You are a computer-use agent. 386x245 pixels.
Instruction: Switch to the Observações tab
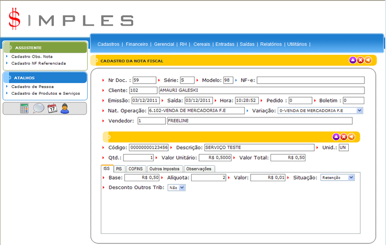(199, 169)
